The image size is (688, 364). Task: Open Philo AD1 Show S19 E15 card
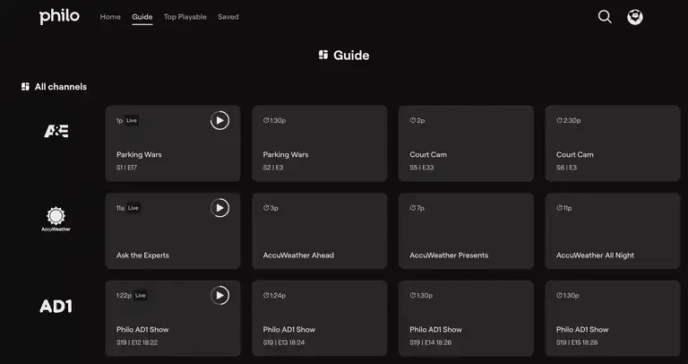[613, 318]
